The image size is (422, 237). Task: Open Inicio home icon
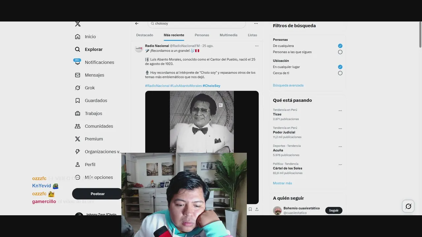pos(77,37)
